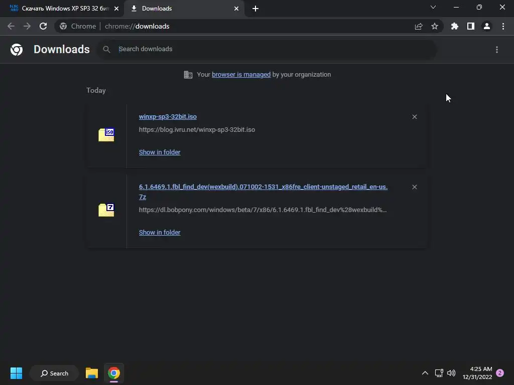This screenshot has width=514, height=385.
Task: Open the profile avatar icon
Action: [x=487, y=26]
